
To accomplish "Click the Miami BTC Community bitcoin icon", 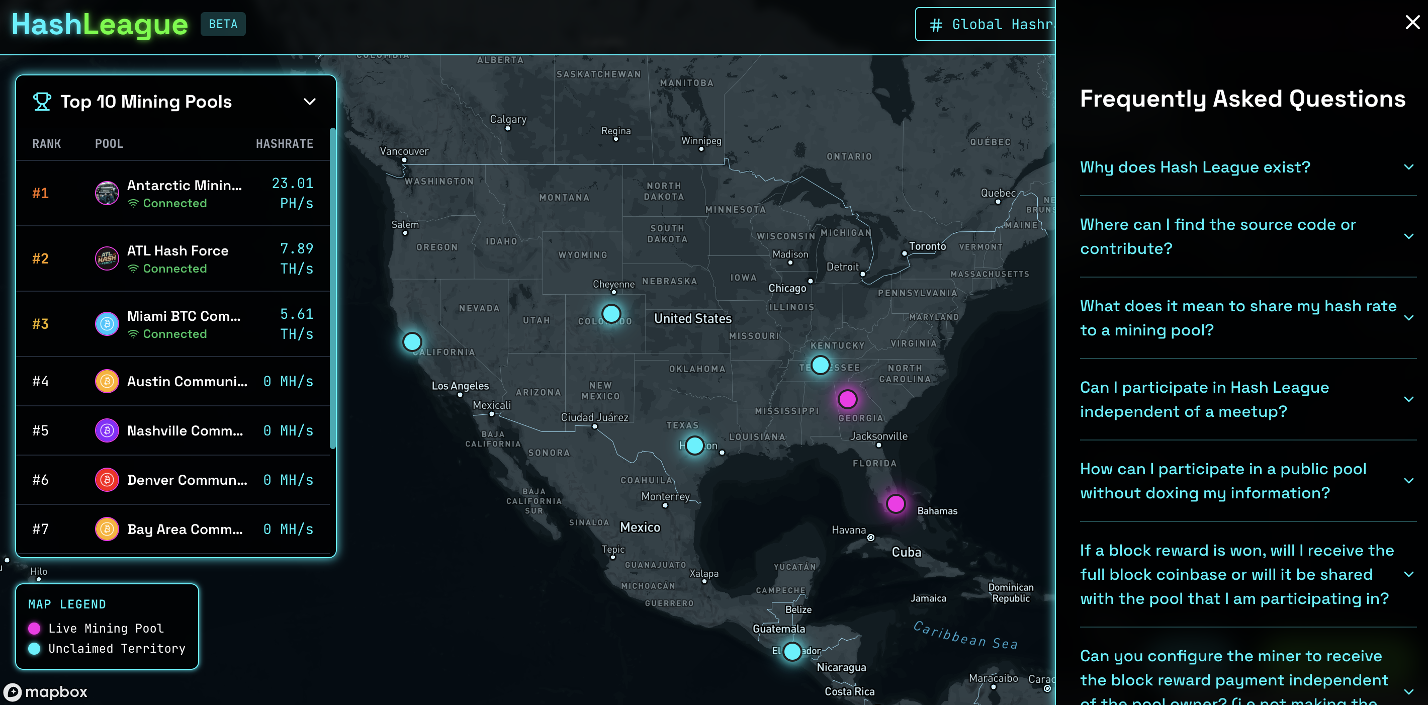I will click(107, 324).
